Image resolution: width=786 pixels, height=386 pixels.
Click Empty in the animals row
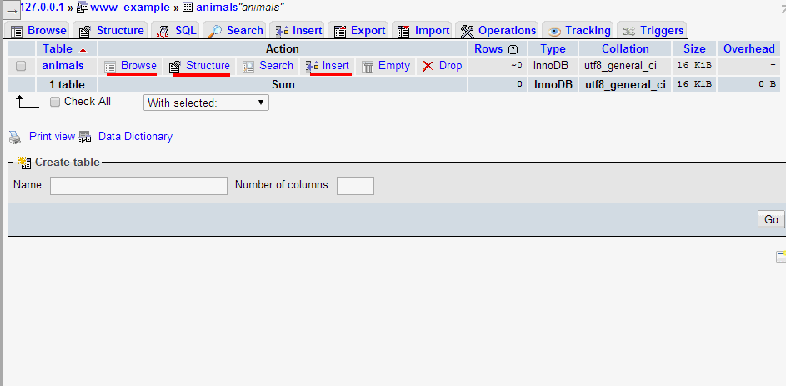394,66
